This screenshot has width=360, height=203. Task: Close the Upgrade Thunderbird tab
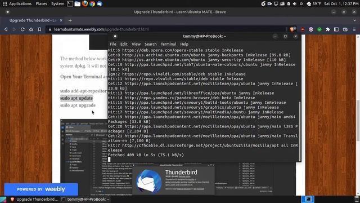click(61, 20)
